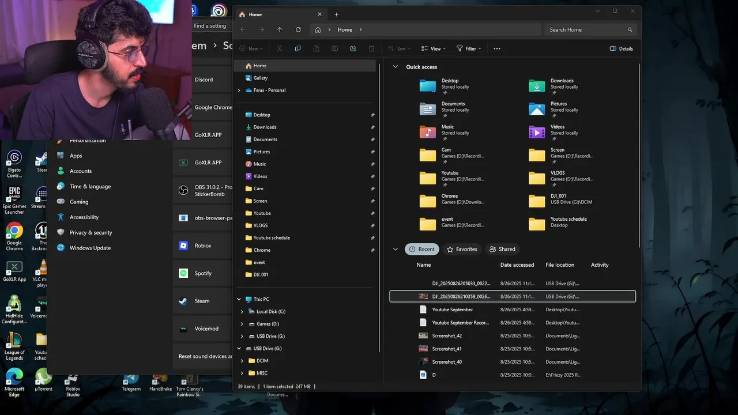This screenshot has width=738, height=415.
Task: Open the View dropdown
Action: pos(434,48)
